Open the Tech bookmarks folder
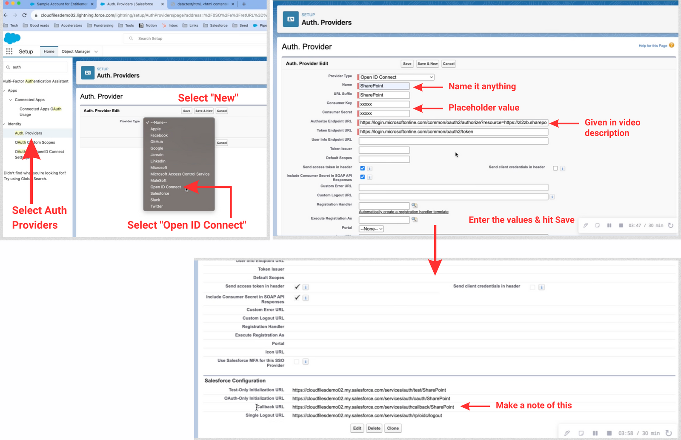 [11, 26]
